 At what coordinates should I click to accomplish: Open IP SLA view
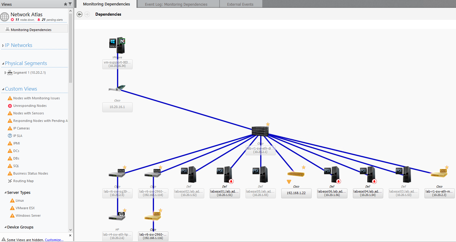point(17,136)
